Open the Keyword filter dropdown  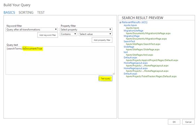[32, 30]
